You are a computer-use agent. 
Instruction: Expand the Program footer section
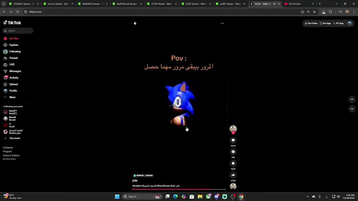(x=7, y=151)
